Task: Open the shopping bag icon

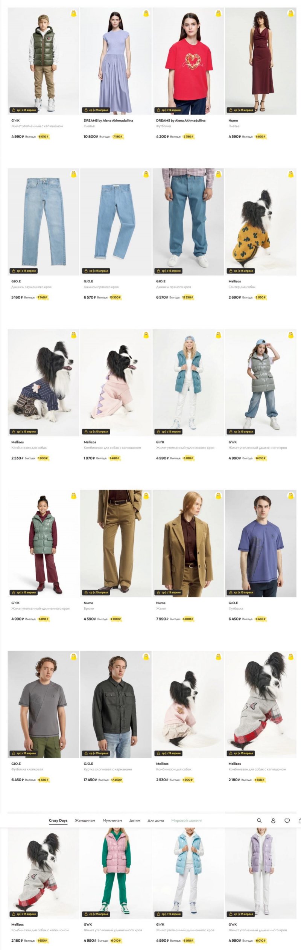Action: pyautogui.click(x=299, y=821)
